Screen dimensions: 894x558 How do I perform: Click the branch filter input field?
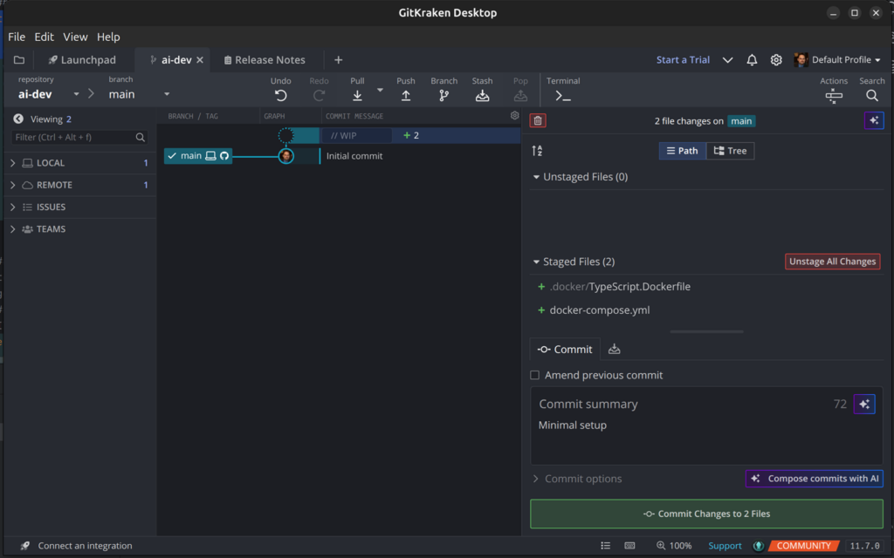74,137
